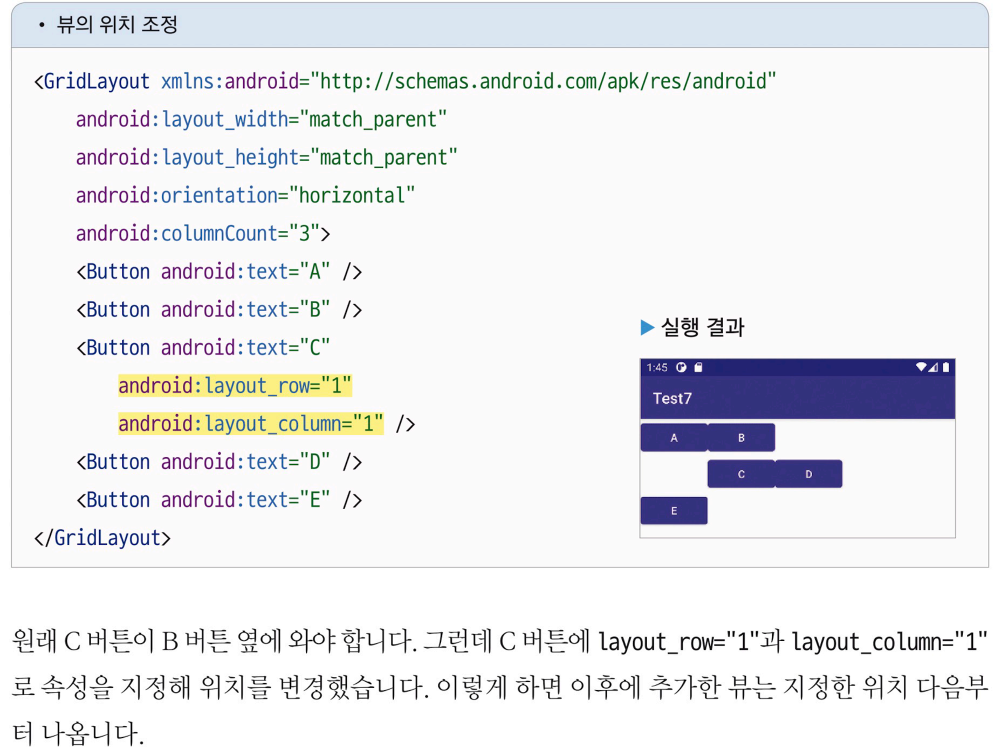This screenshot has width=995, height=748.
Task: Click the Test7 app title bar text
Action: coord(672,399)
